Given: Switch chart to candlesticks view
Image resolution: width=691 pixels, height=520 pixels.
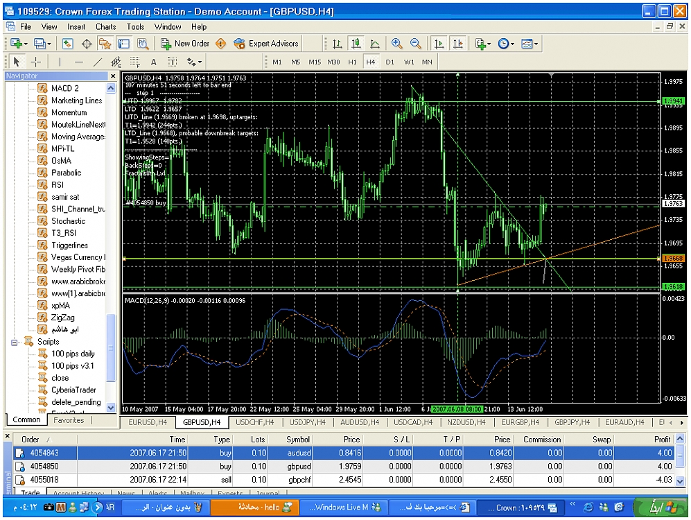Looking at the screenshot, I should pyautogui.click(x=356, y=44).
